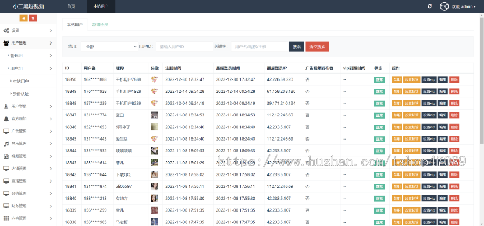Click the icon beside 用户举报
The width and height of the screenshot is (484, 226).
coord(6,106)
